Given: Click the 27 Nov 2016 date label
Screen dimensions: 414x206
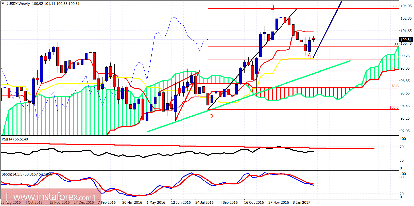Looking at the screenshot, I should [x=279, y=202].
